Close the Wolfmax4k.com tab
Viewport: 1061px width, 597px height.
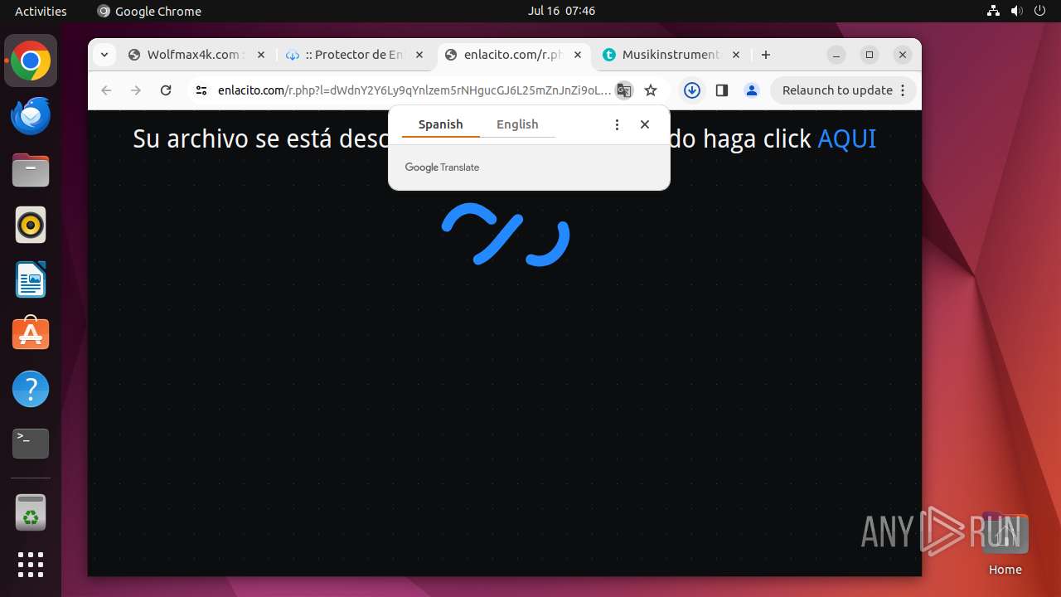261,55
